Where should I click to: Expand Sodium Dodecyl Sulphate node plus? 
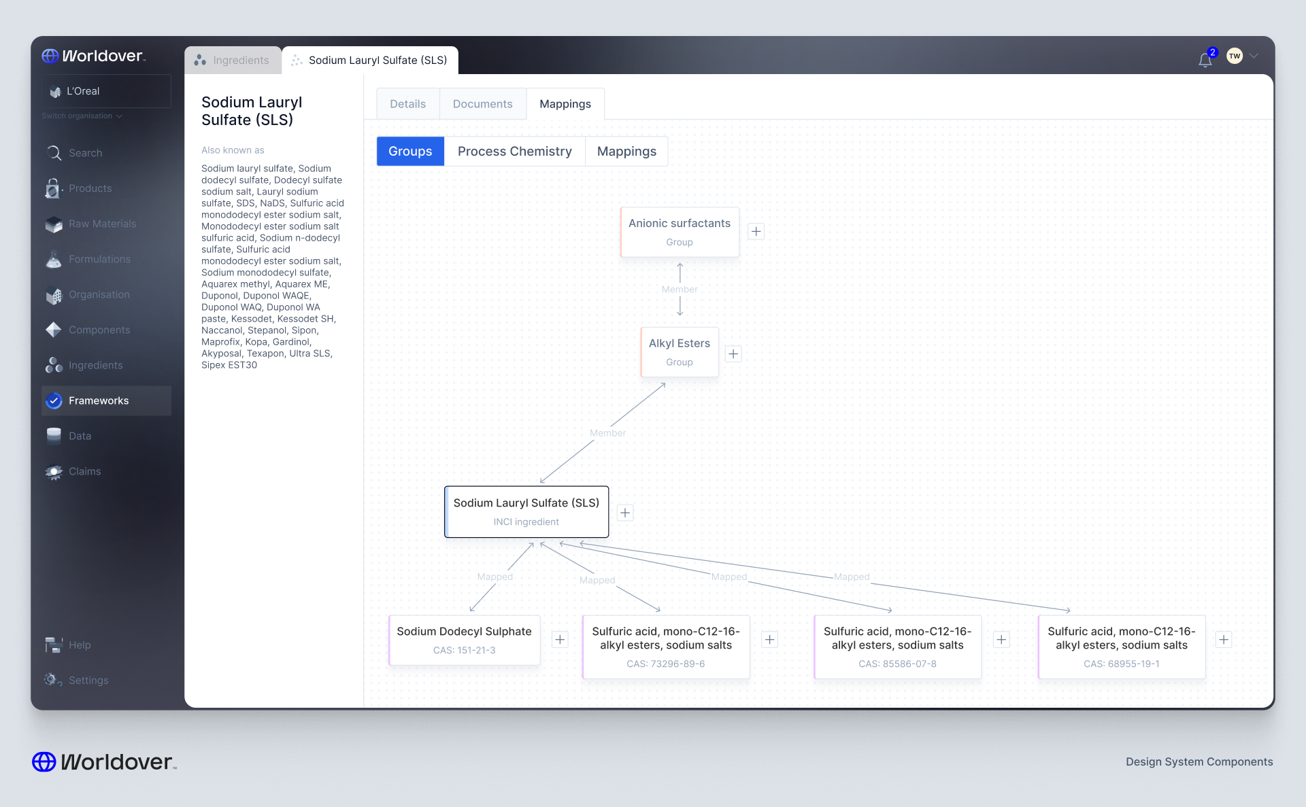[560, 639]
